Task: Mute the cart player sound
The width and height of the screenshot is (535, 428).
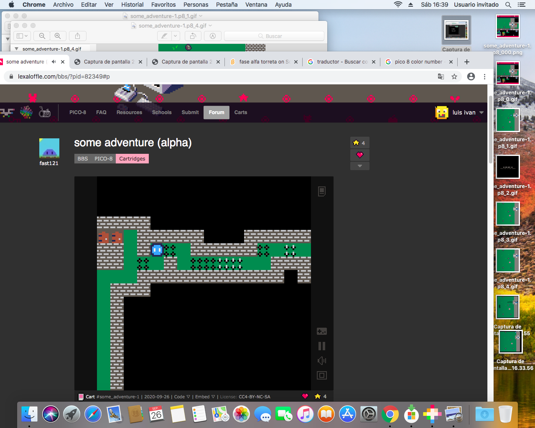Action: [x=321, y=361]
